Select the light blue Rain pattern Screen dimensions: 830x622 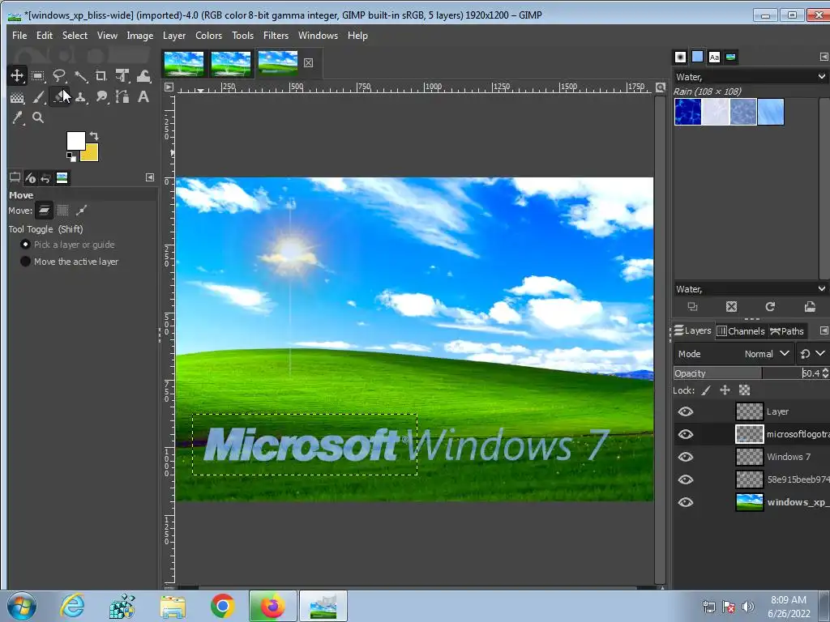pos(771,112)
